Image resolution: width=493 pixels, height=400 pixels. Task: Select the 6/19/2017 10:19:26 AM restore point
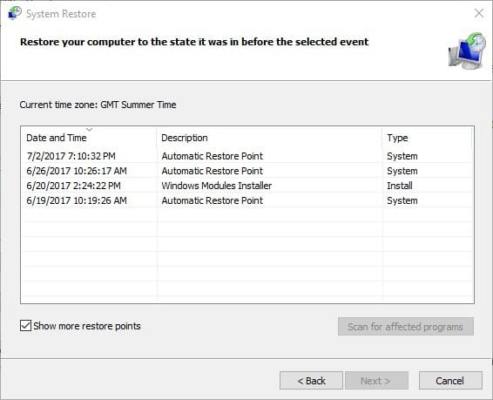pos(246,200)
